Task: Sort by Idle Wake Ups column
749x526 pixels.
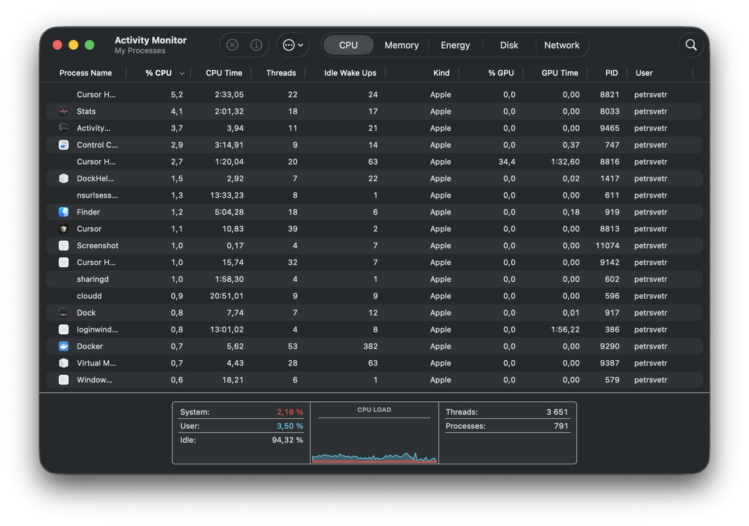Action: coord(350,73)
